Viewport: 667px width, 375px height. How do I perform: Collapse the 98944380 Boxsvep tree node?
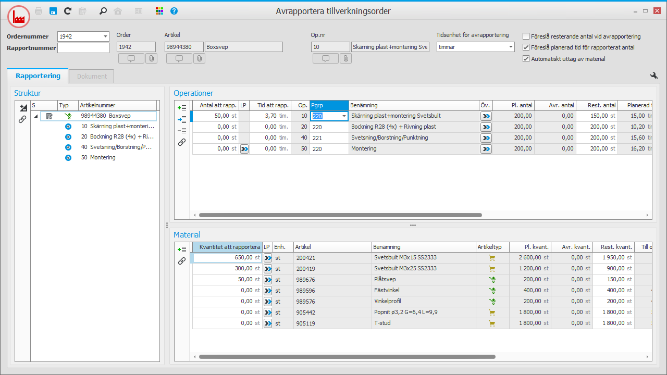pos(35,116)
